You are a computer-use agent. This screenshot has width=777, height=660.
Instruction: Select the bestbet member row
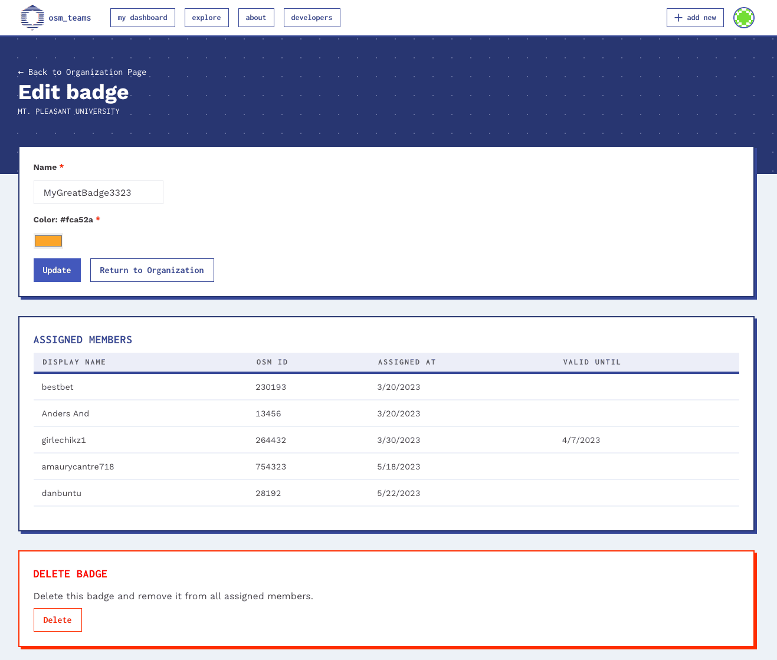(x=58, y=387)
